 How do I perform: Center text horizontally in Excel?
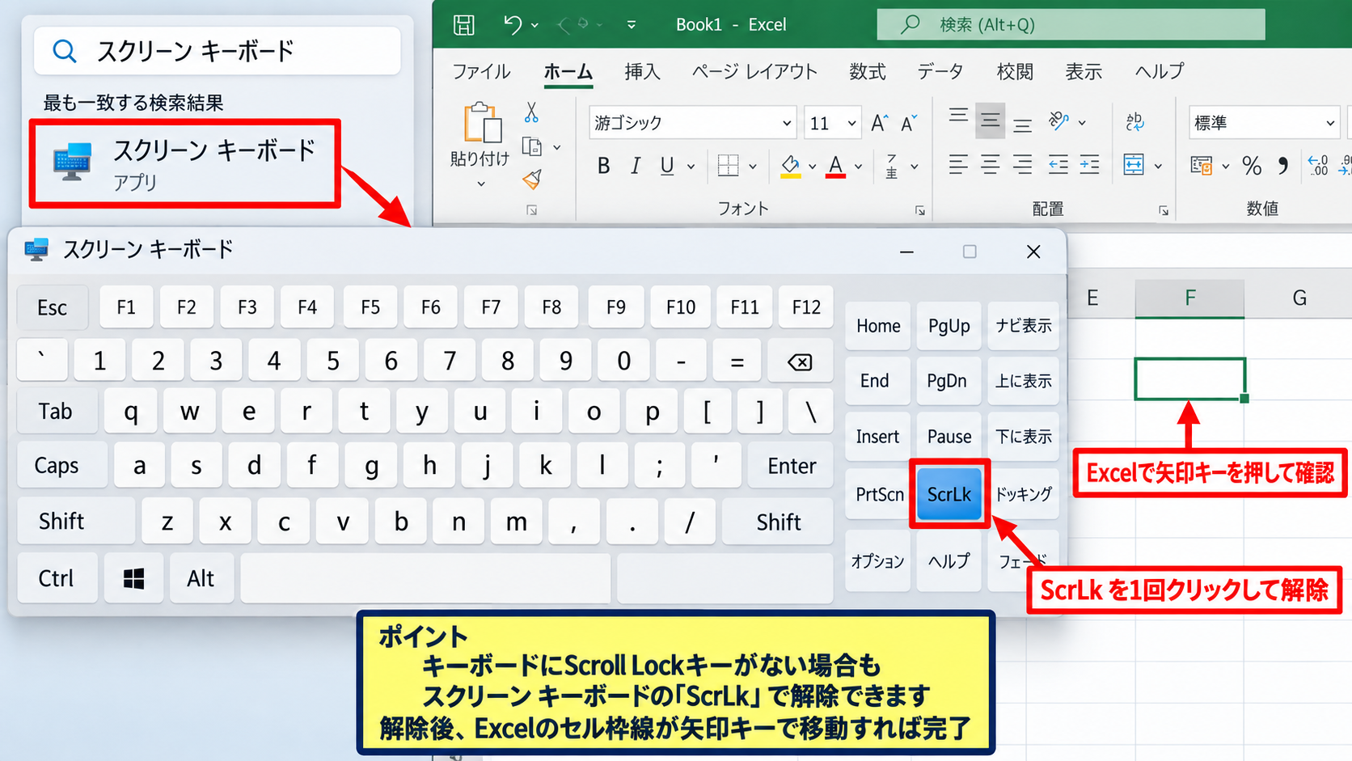coord(991,165)
